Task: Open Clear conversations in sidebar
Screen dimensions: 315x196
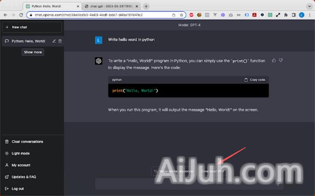Action: (27, 142)
